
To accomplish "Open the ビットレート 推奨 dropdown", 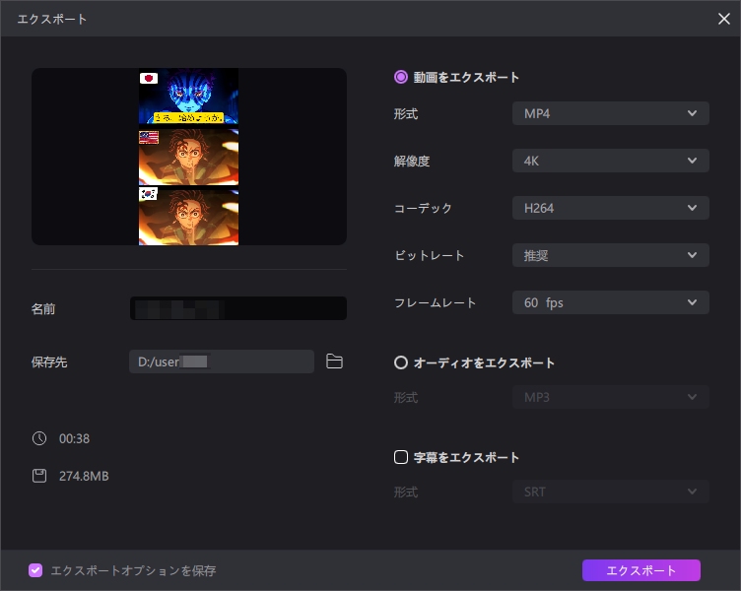I will (611, 255).
